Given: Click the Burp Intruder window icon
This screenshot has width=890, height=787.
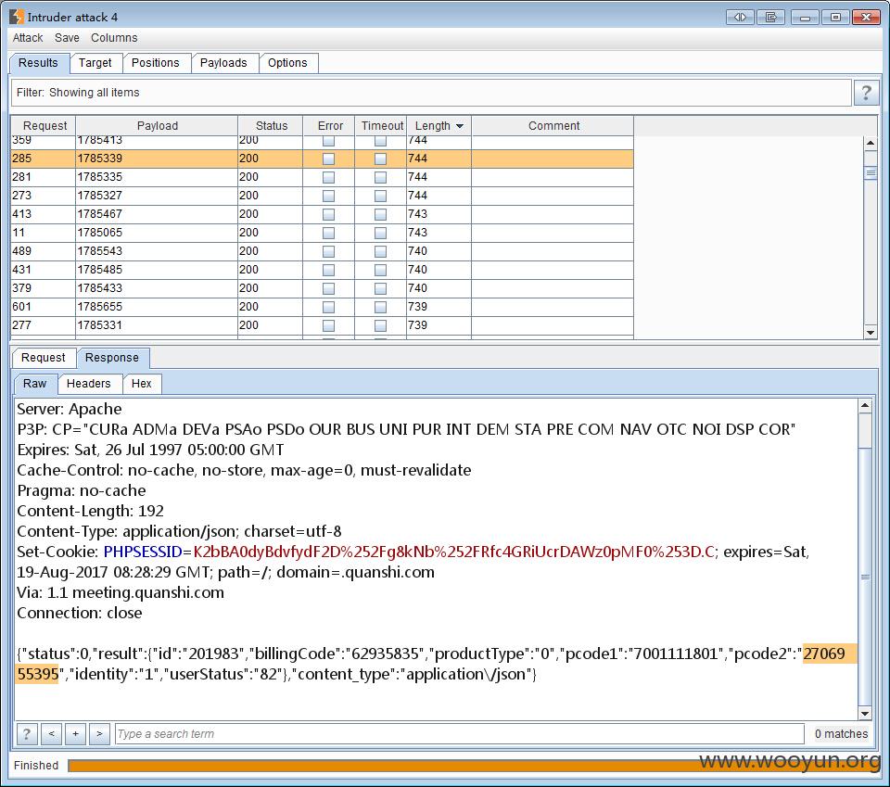Looking at the screenshot, I should tap(17, 17).
